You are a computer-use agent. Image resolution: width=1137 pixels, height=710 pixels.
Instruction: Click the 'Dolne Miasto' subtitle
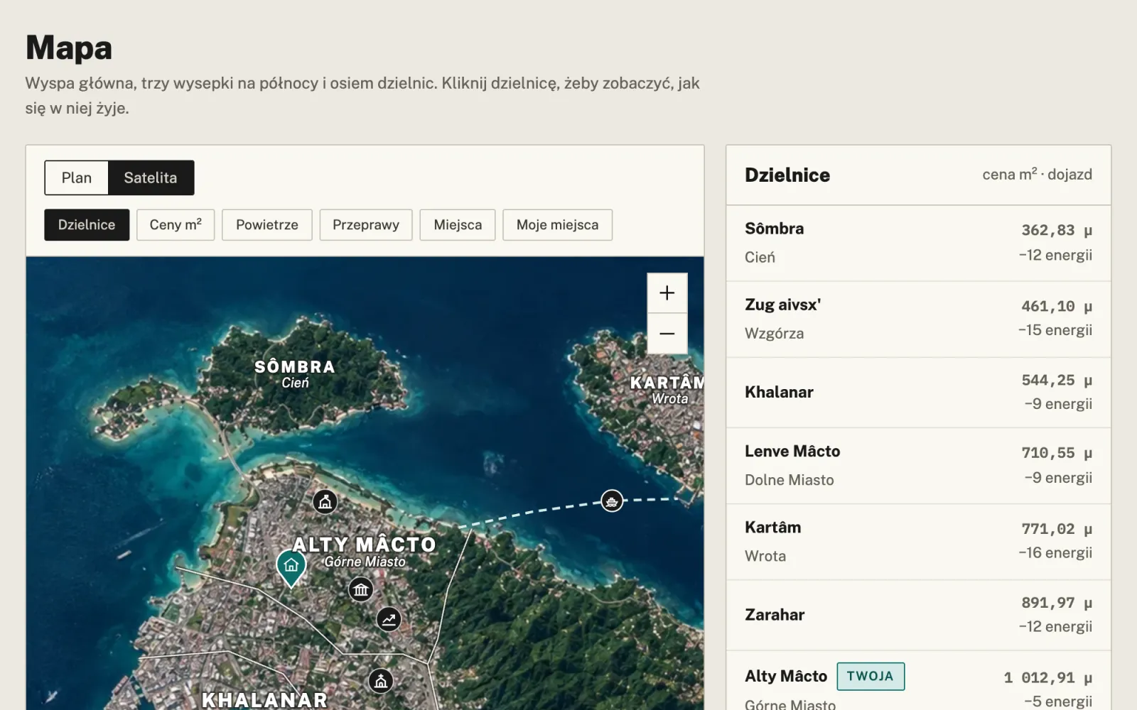(790, 480)
